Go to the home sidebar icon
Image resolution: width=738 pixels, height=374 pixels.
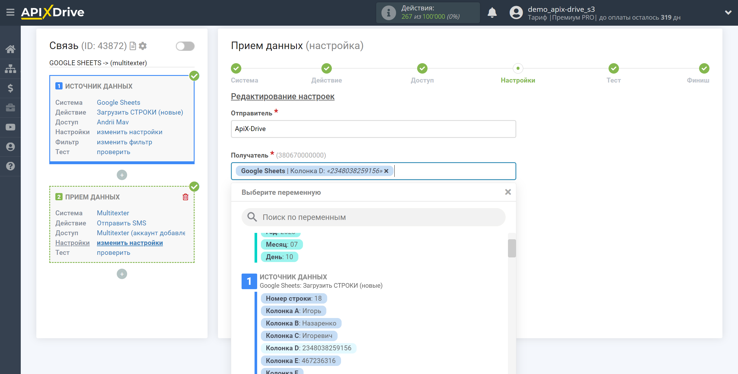pyautogui.click(x=10, y=49)
